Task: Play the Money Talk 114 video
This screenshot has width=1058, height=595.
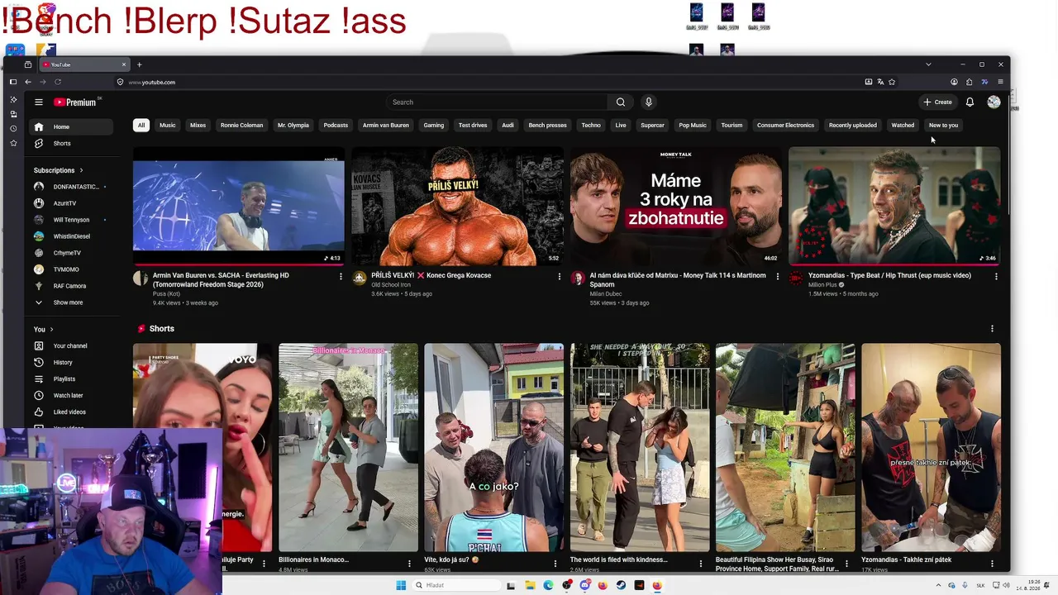Action: coord(675,207)
